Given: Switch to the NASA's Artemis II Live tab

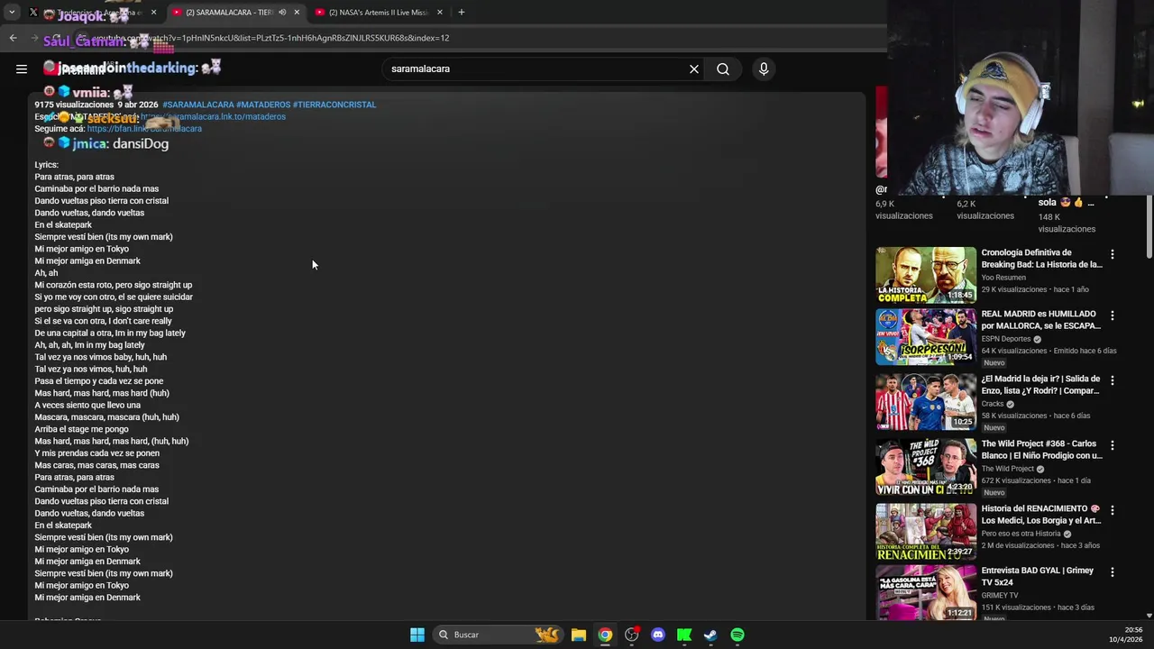Looking at the screenshot, I should point(378,12).
